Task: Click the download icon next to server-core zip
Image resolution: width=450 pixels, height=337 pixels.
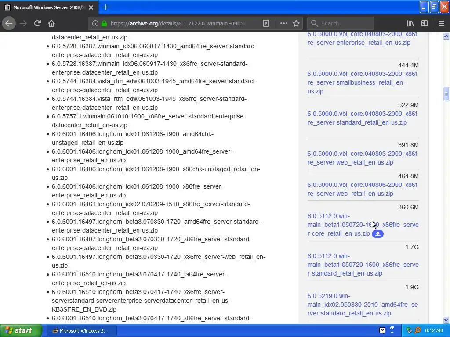Action: tap(377, 233)
